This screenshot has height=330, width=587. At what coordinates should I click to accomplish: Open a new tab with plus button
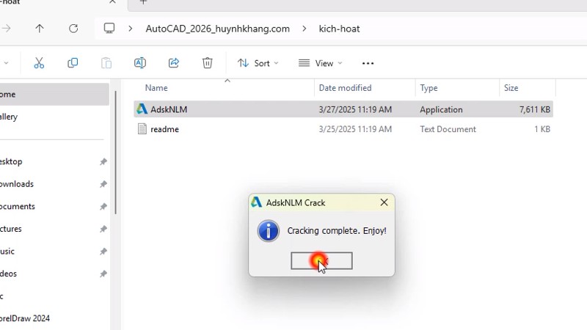coord(143,3)
